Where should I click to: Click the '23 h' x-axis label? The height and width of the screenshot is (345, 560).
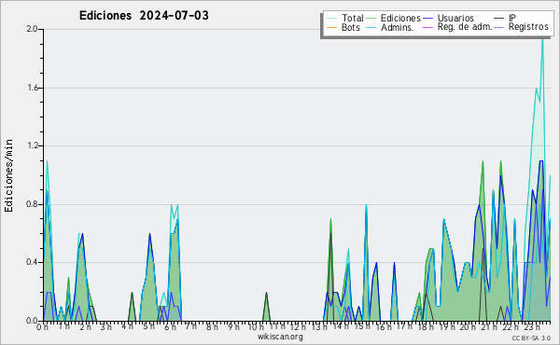[x=531, y=326]
